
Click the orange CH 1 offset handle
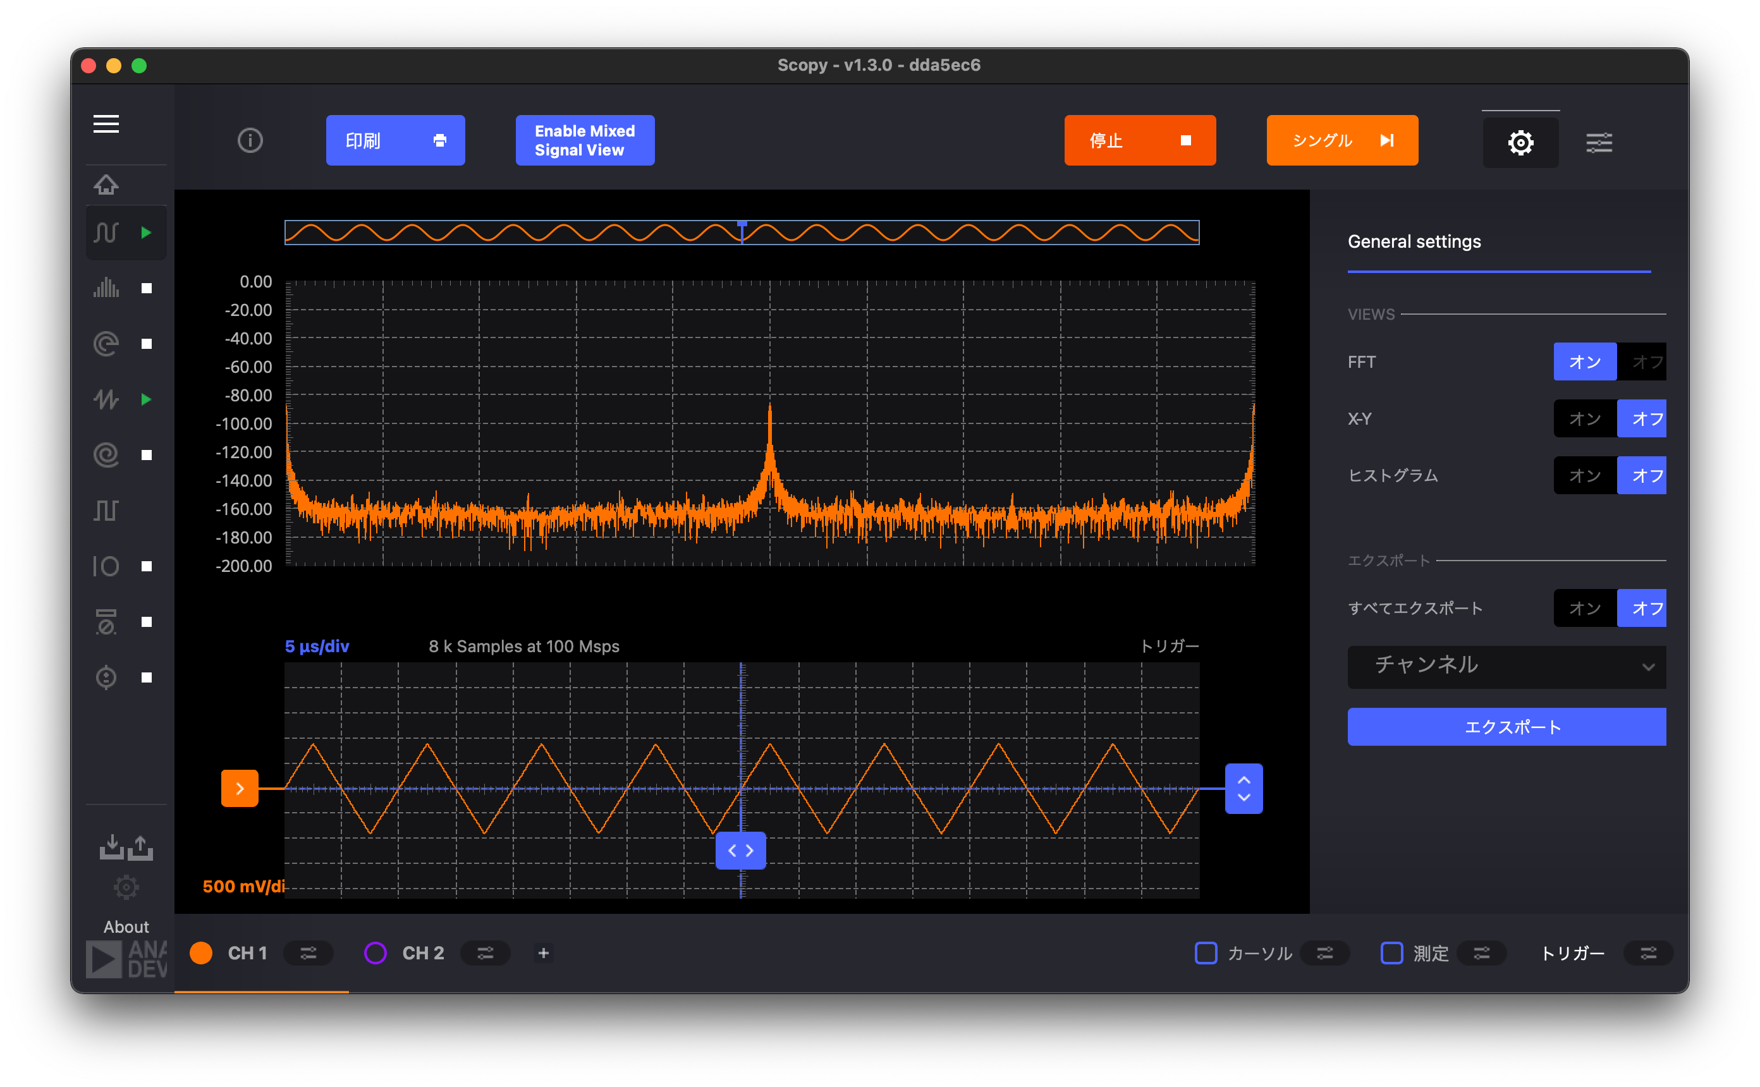(x=240, y=789)
